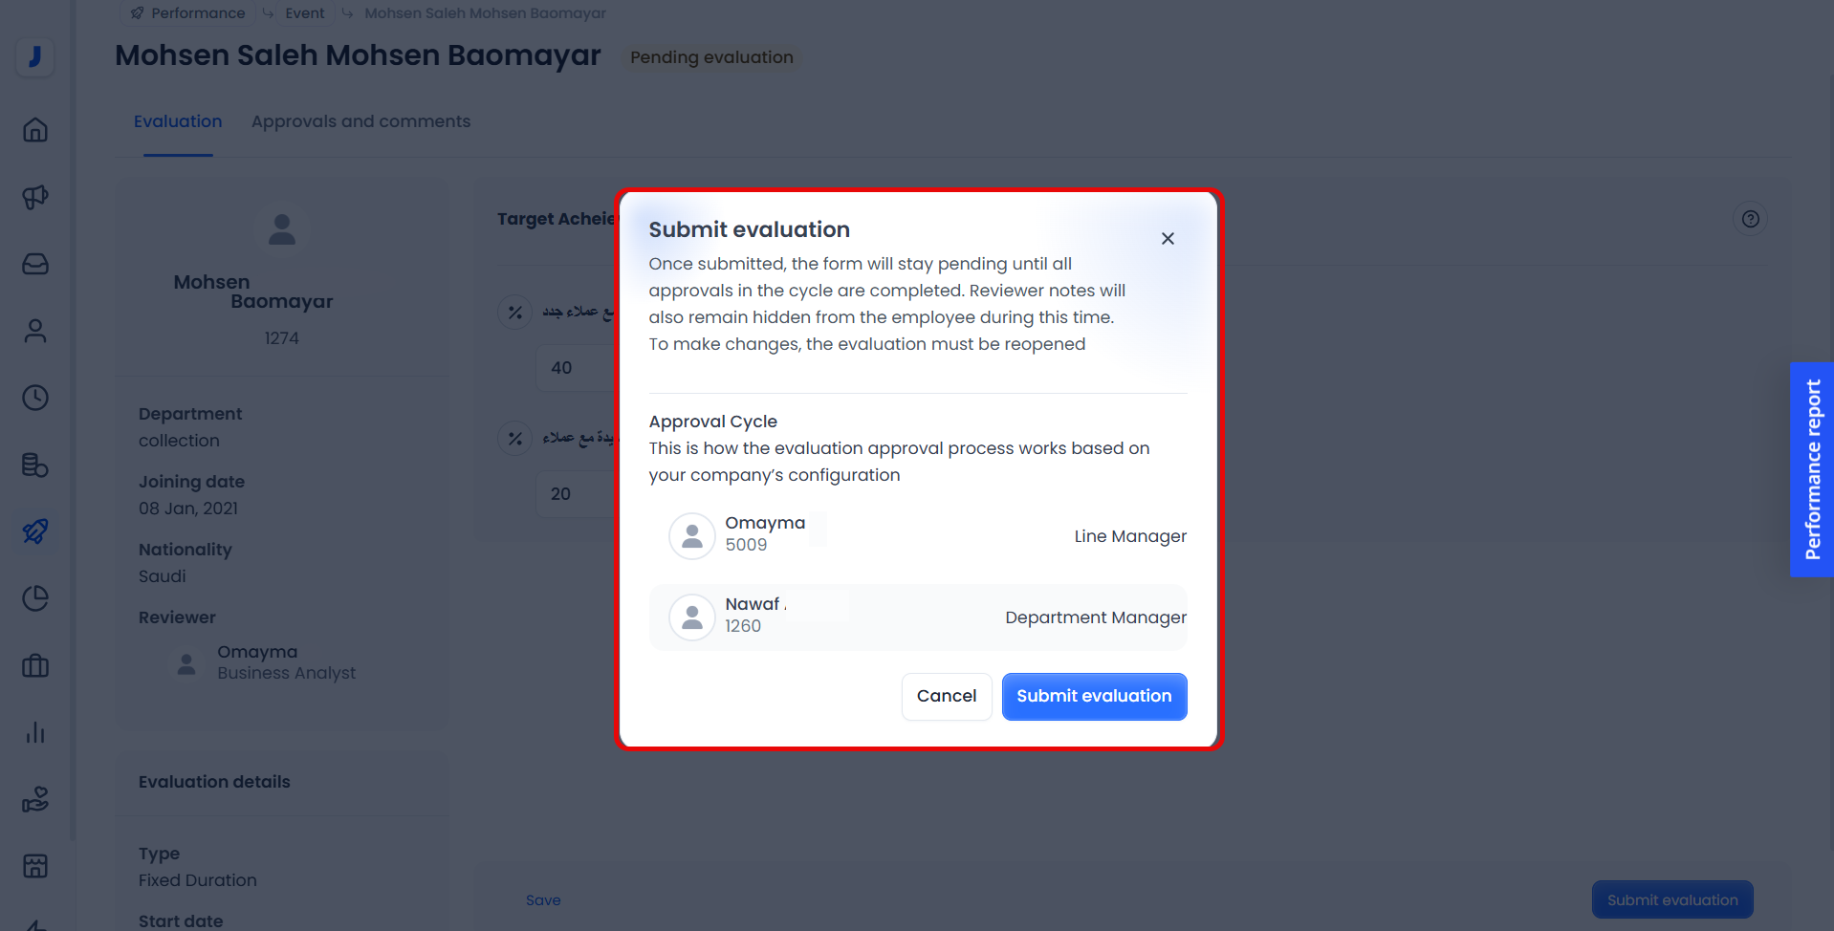Select the briefcase icon in sidebar
Viewport: 1834px width, 931px height.
(x=35, y=666)
